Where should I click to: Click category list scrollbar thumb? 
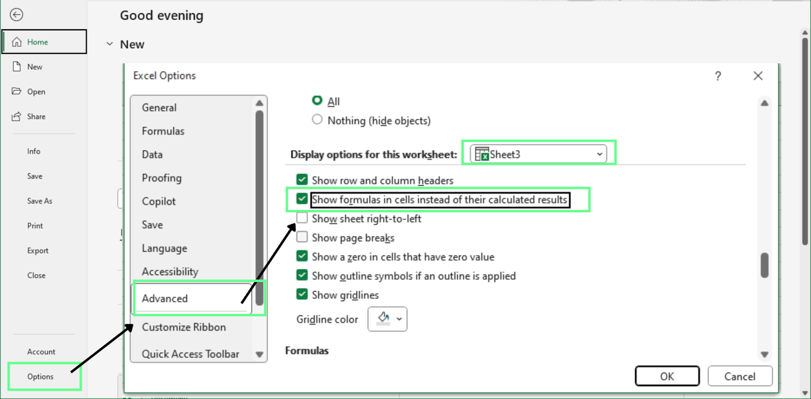(260, 208)
